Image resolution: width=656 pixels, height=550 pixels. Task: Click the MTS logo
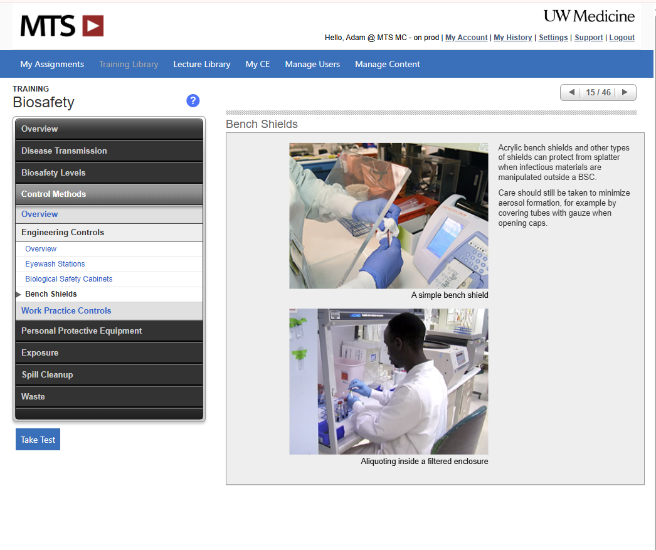coord(61,26)
